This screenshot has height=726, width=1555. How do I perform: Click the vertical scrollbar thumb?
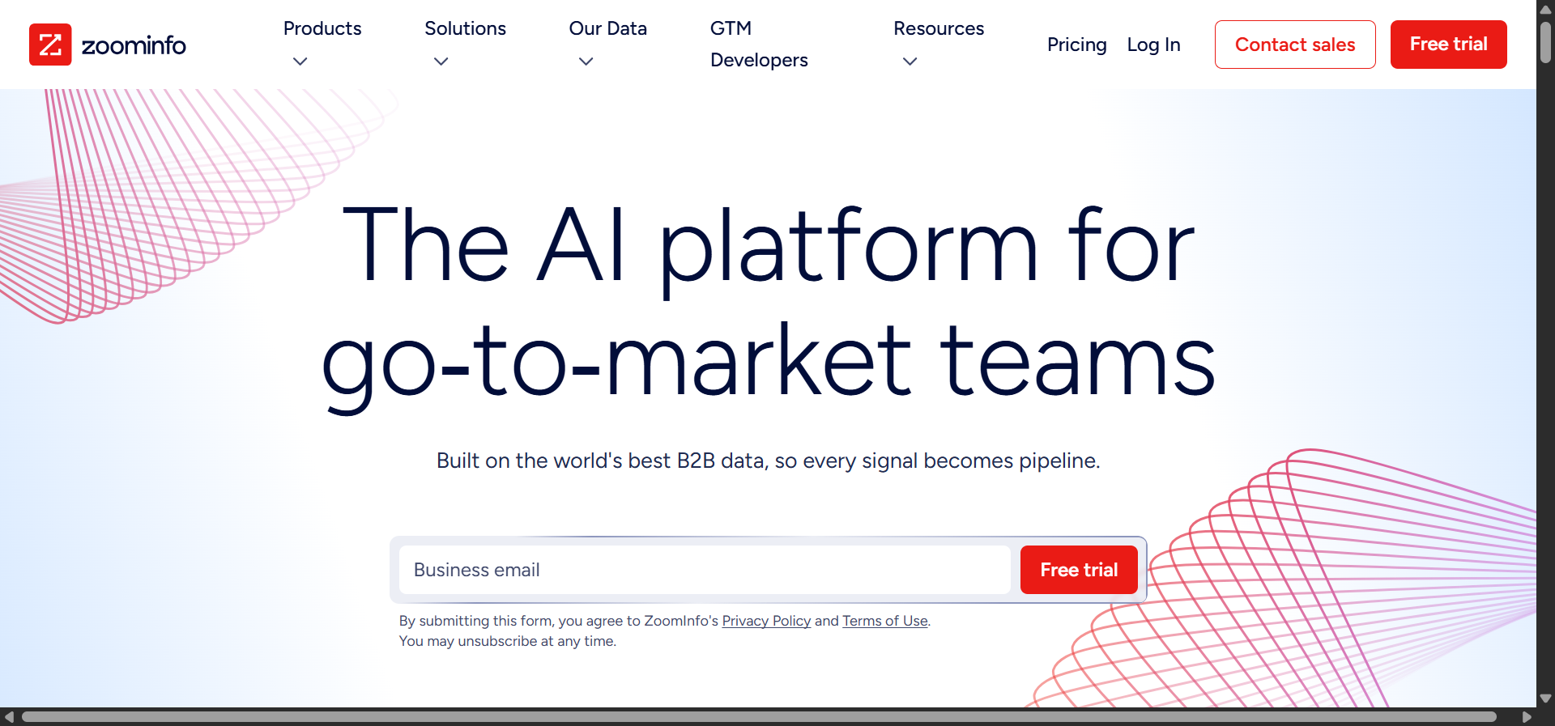tap(1545, 42)
